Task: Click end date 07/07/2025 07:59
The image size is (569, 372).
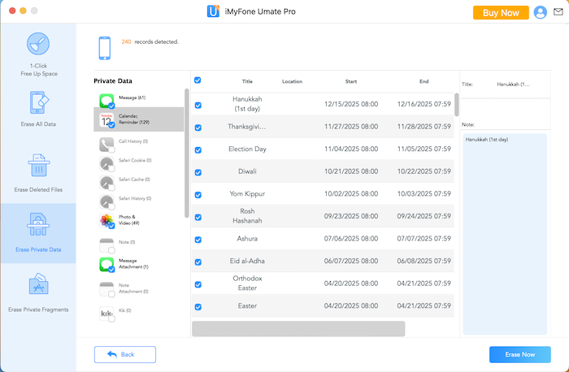Action: click(423, 239)
